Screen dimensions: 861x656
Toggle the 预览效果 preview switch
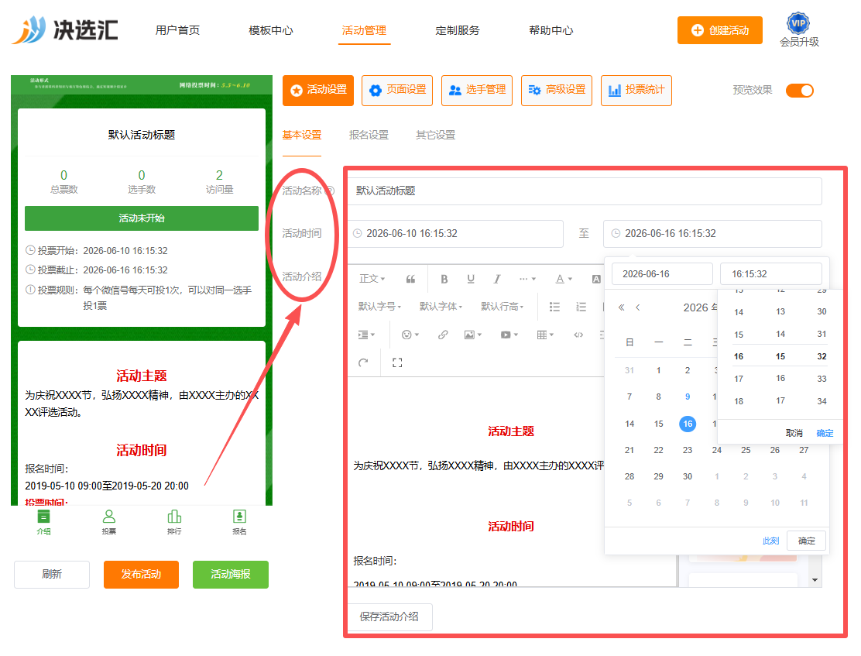tap(800, 91)
